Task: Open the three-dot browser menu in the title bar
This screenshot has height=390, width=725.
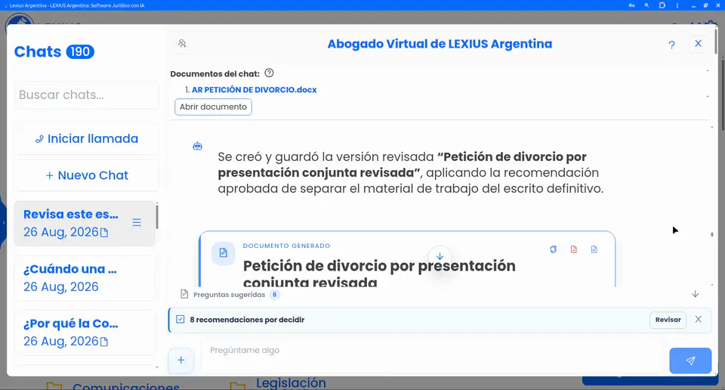Action: pos(677,5)
